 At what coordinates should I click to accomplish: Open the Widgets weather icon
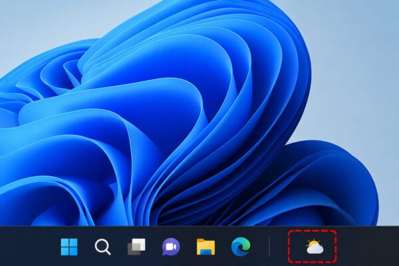(315, 247)
